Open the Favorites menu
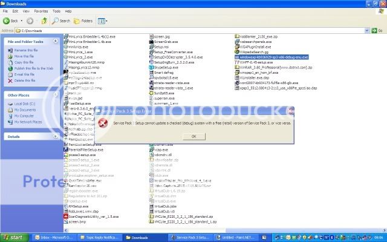 point(40,11)
